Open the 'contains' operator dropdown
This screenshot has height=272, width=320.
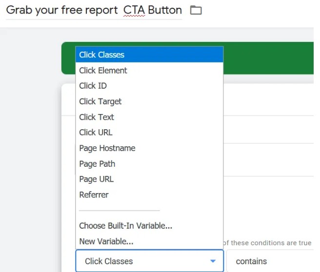coord(268,261)
